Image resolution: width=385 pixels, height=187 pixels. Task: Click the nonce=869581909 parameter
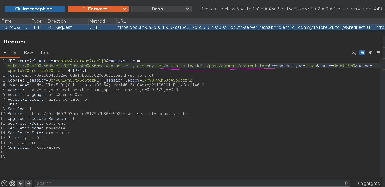point(337,66)
